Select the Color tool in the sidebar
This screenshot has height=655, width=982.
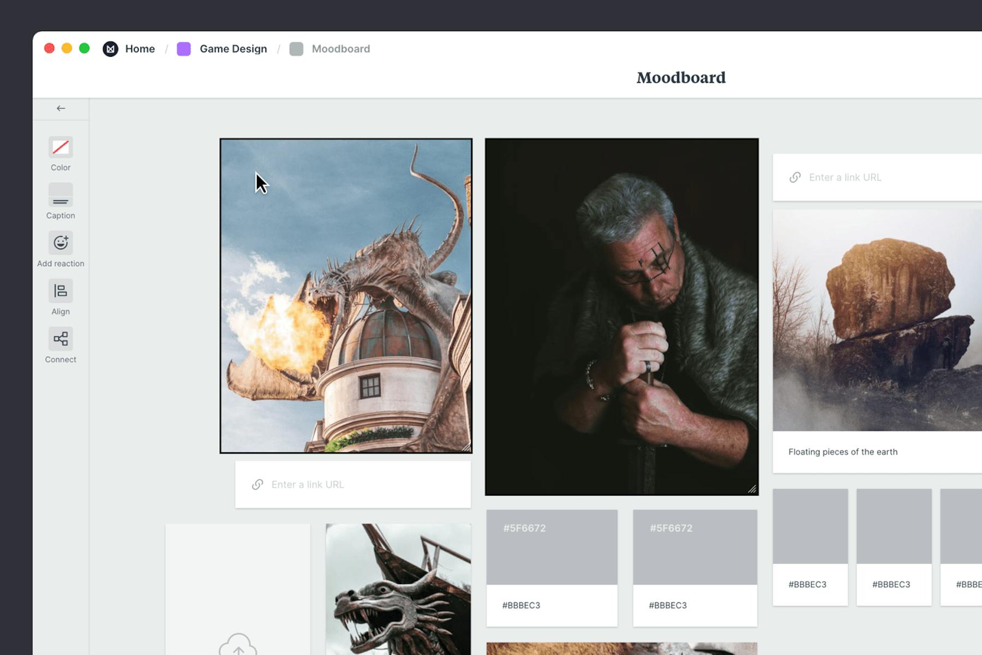coord(61,147)
